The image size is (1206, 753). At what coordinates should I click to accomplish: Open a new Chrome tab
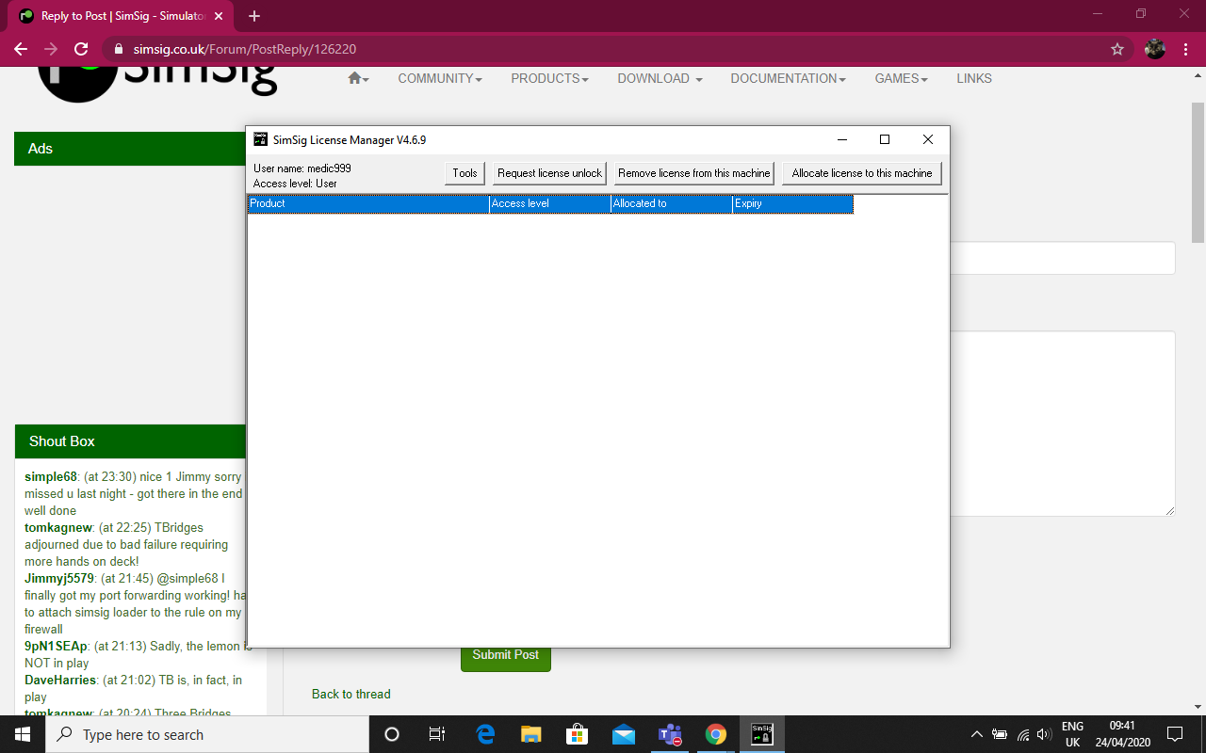point(254,16)
